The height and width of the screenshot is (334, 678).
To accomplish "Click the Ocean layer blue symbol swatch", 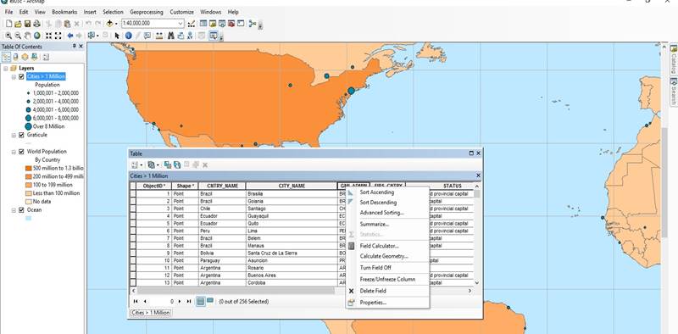I will pos(29,218).
